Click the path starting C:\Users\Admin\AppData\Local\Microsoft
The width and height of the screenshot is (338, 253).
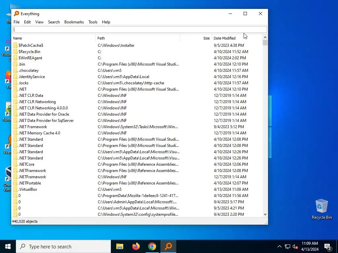pyautogui.click(x=137, y=202)
